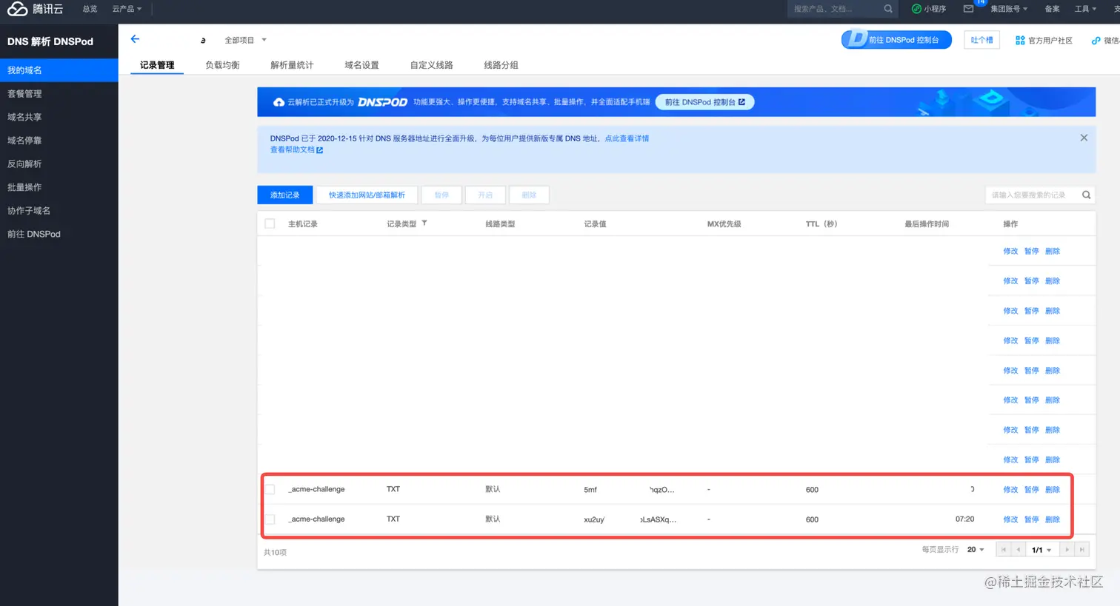
Task: Go to the next page of records
Action: coord(1067,549)
